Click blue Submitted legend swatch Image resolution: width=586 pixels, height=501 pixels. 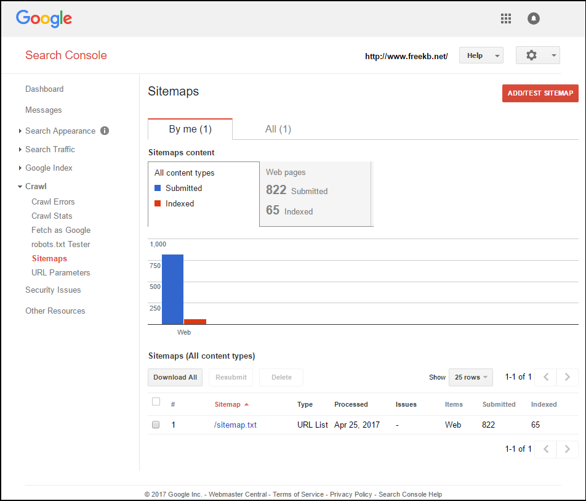click(x=158, y=188)
